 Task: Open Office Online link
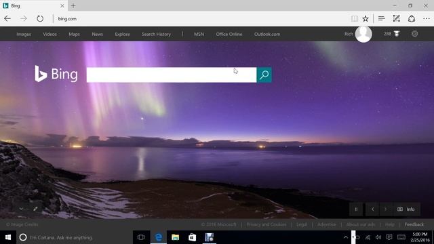point(229,35)
